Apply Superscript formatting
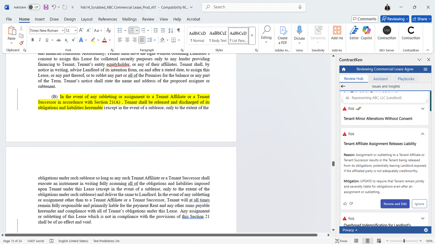435x244 pixels. click(73, 40)
